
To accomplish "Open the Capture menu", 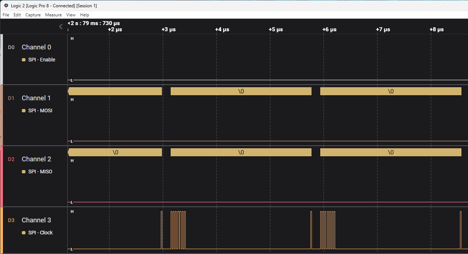I will coord(33,15).
